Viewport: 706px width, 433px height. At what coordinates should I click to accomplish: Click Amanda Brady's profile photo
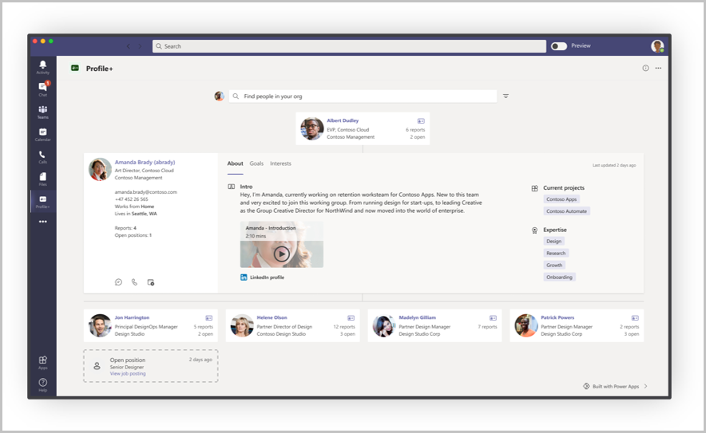(100, 169)
